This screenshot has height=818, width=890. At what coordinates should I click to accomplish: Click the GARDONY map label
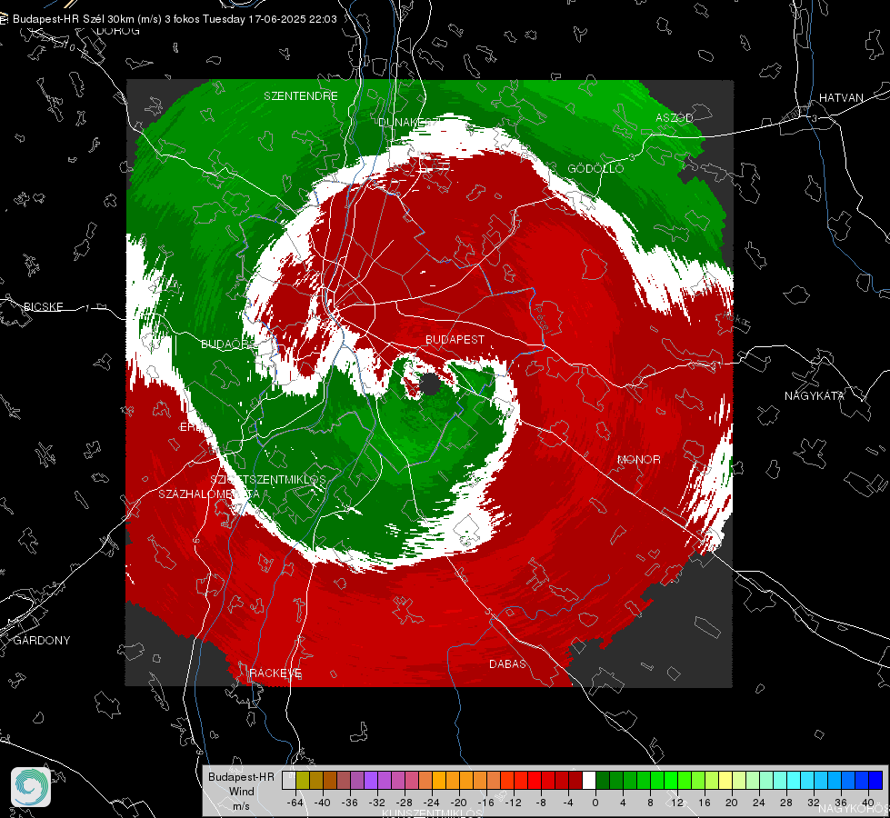[x=42, y=641]
